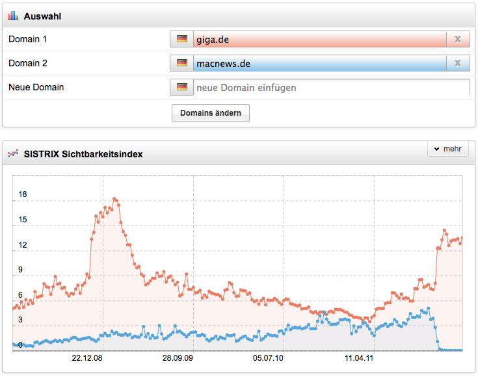
Task: Remove macnews.de using its X button
Action: (x=458, y=64)
